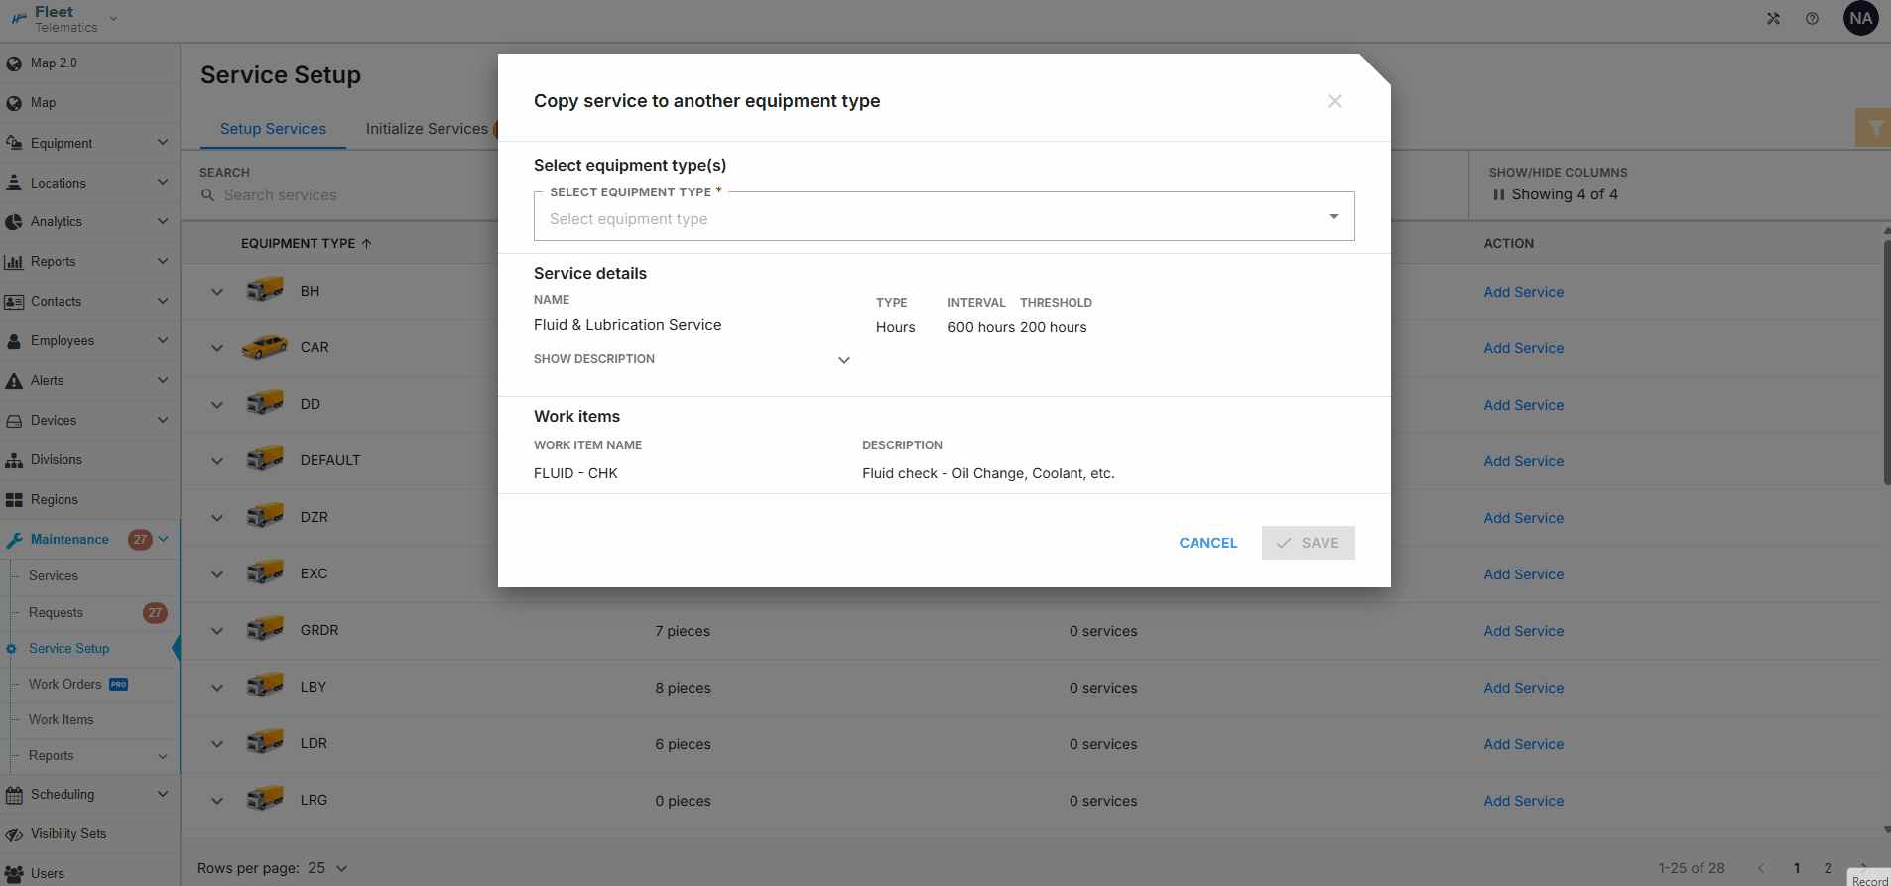This screenshot has height=886, width=1891.
Task: Click the Contacts card icon
Action: click(x=14, y=302)
